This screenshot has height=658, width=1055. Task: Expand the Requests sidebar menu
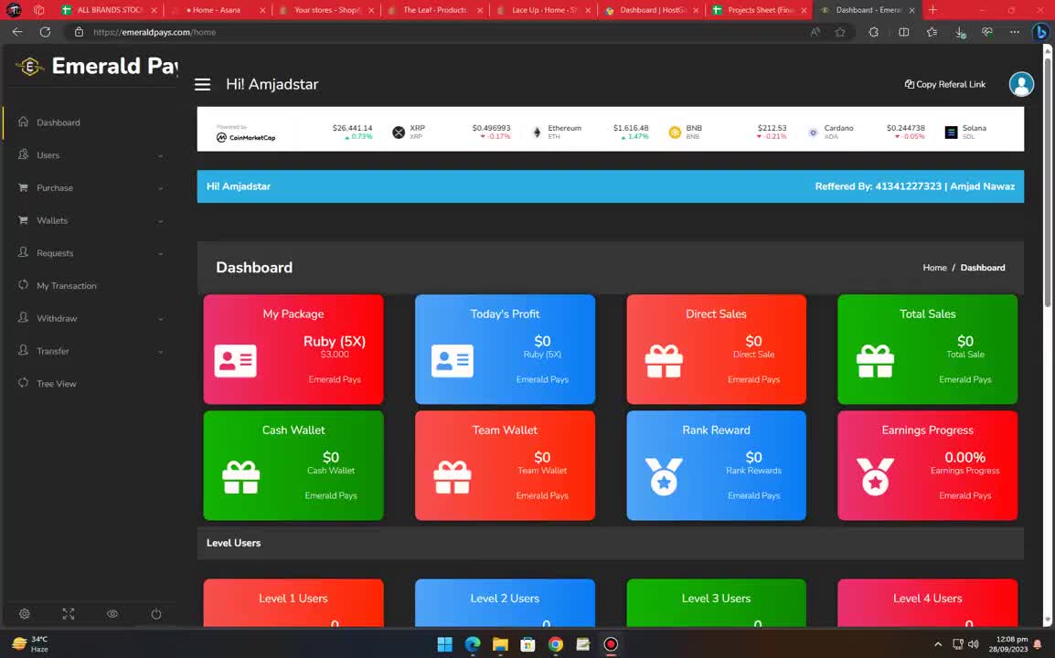(x=91, y=253)
